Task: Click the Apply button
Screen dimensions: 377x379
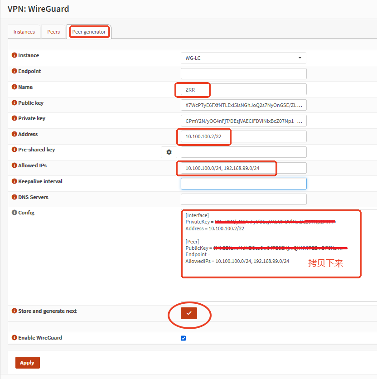Action: coord(27,363)
